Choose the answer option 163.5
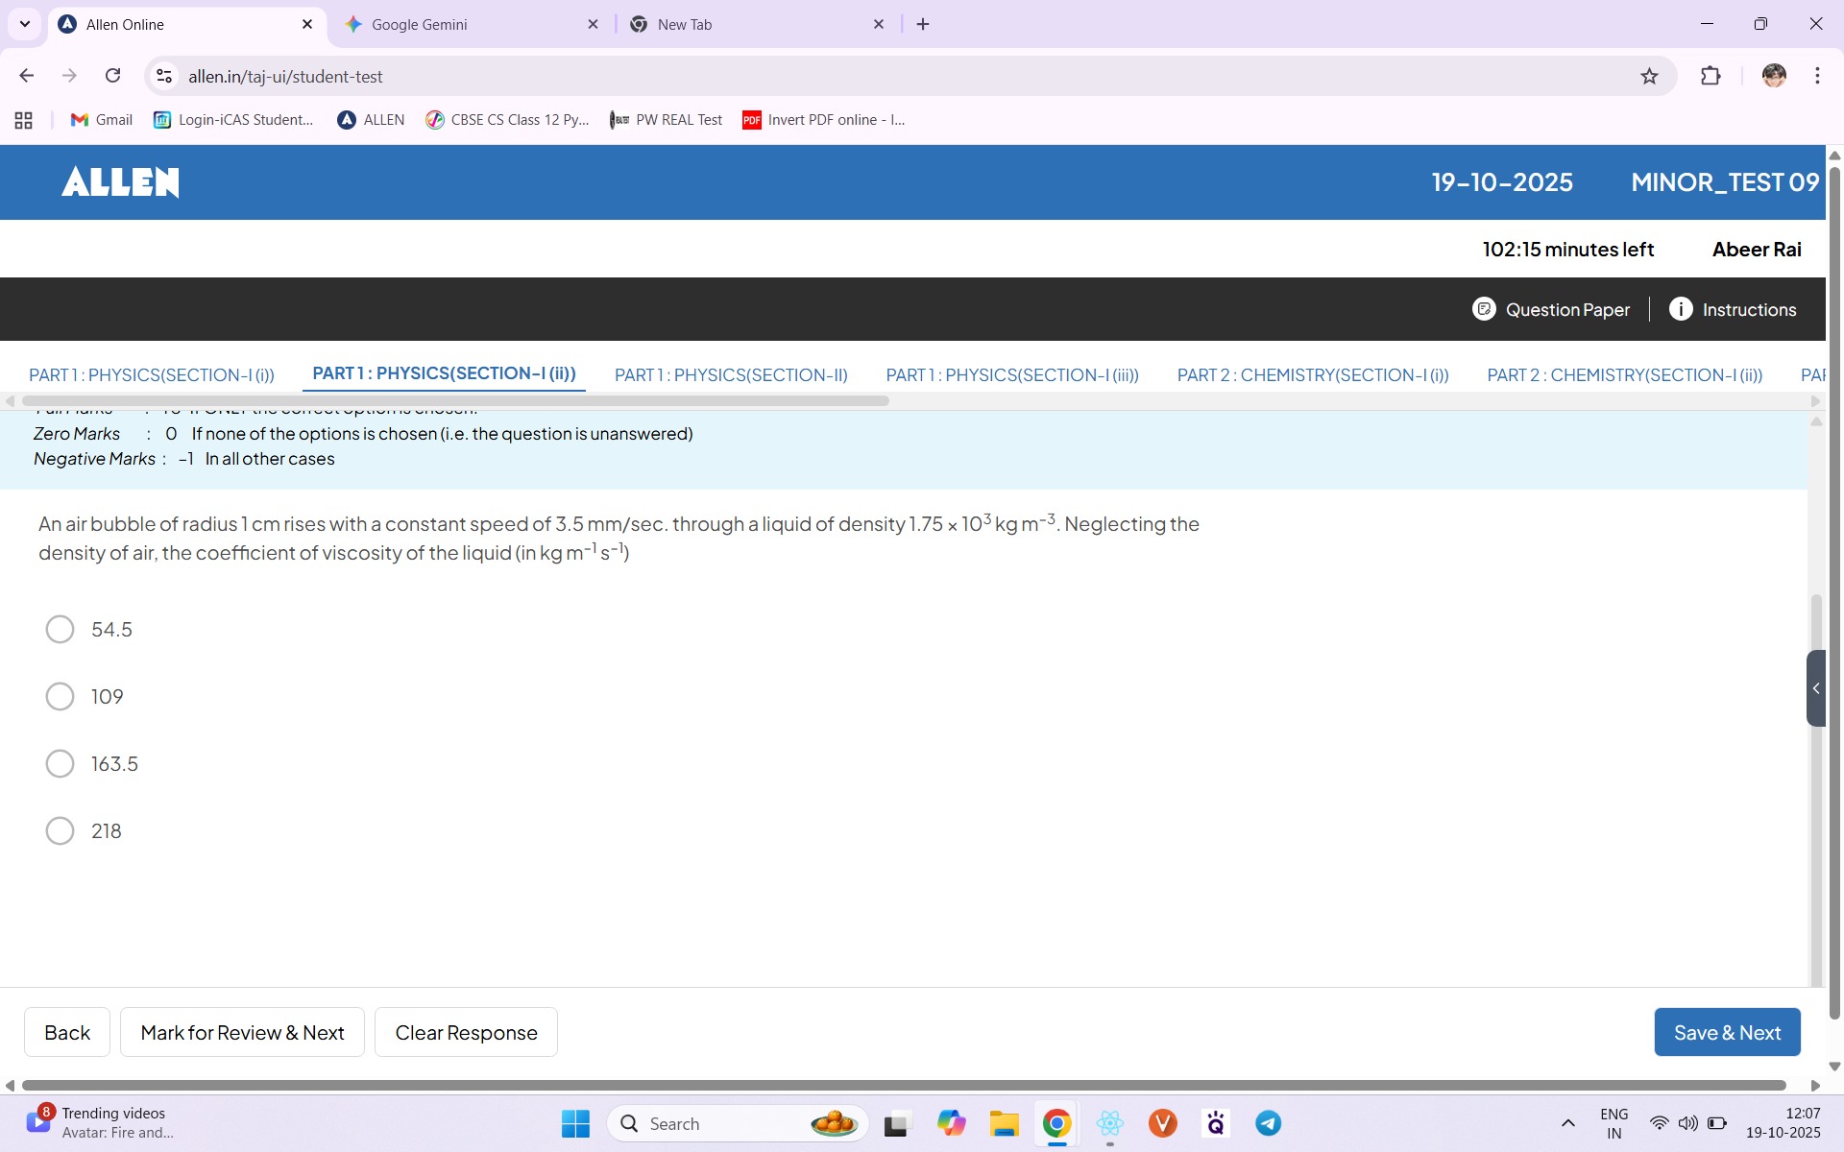Image resolution: width=1844 pixels, height=1152 pixels. [60, 764]
